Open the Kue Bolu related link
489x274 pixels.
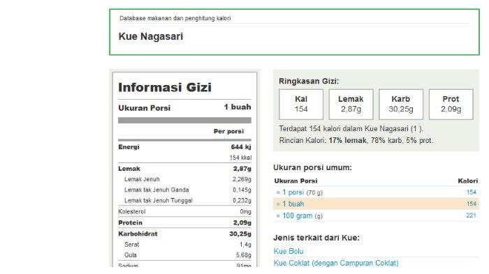point(289,251)
